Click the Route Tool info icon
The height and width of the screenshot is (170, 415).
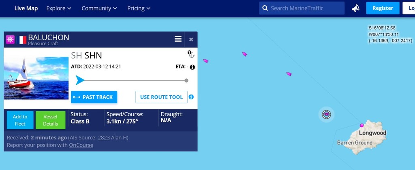click(x=191, y=97)
